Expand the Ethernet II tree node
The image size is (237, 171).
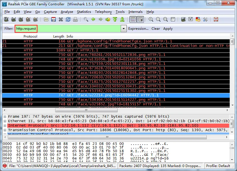point(5,121)
